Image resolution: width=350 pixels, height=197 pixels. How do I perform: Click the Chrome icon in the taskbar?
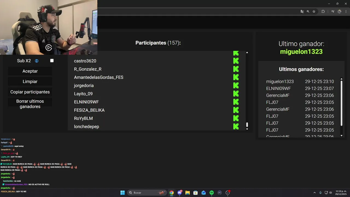(x=171, y=193)
